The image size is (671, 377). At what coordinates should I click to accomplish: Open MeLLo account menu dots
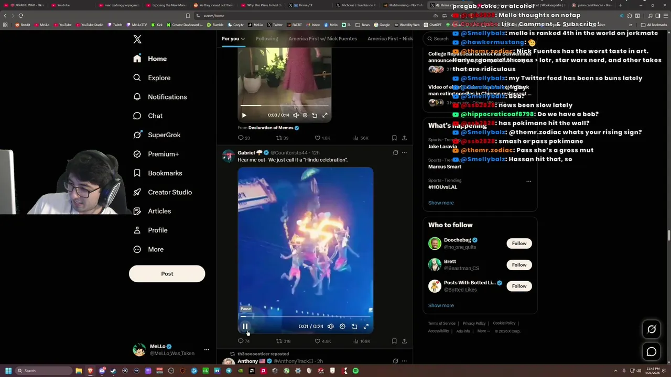click(207, 349)
